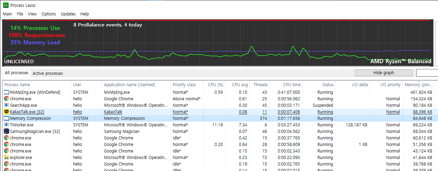The image size is (438, 171).
Task: Click the 35% Memory Load label
Action: (35, 42)
